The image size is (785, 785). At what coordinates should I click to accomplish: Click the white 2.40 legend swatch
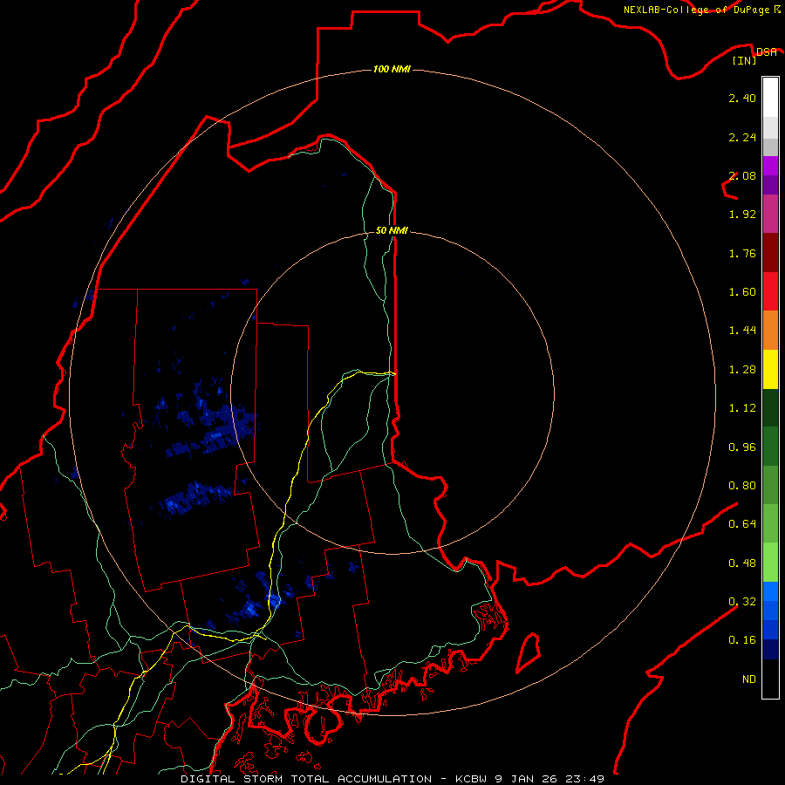click(770, 98)
